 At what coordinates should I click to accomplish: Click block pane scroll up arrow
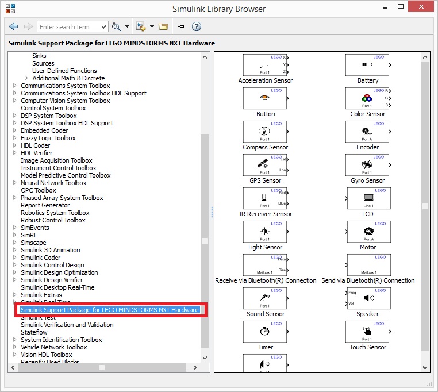click(425, 57)
